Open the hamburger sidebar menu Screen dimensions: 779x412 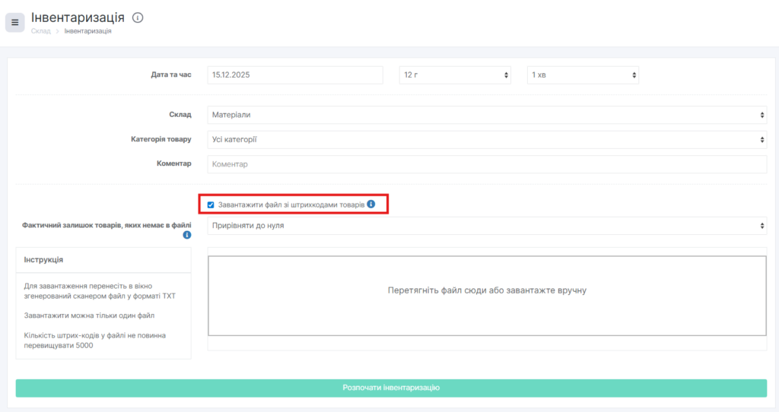tap(14, 23)
